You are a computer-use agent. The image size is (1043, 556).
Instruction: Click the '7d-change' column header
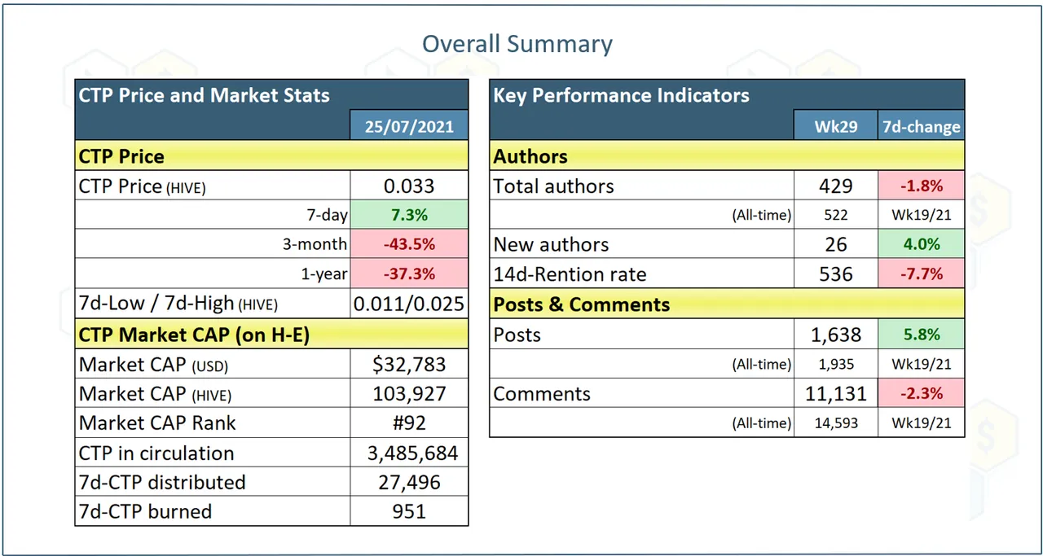coord(922,126)
